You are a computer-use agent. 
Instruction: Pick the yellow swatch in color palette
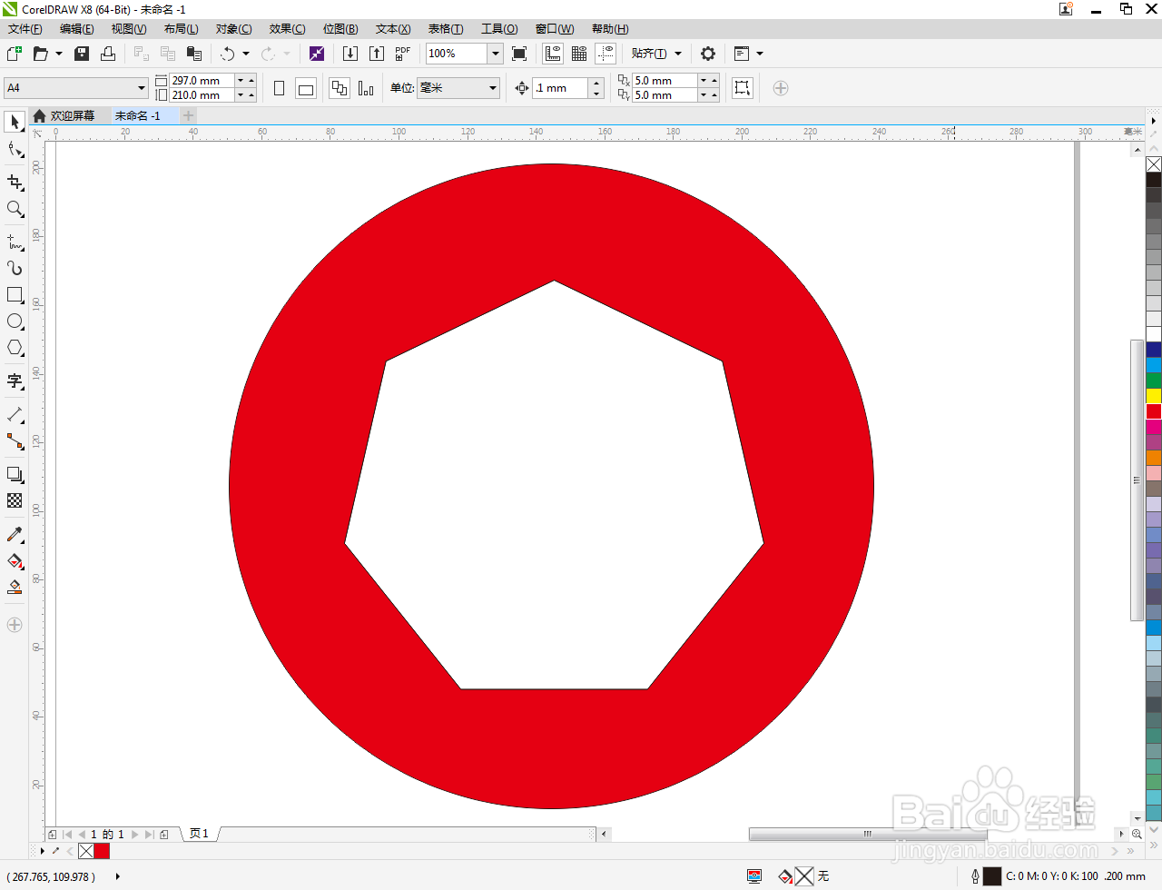(x=1154, y=396)
